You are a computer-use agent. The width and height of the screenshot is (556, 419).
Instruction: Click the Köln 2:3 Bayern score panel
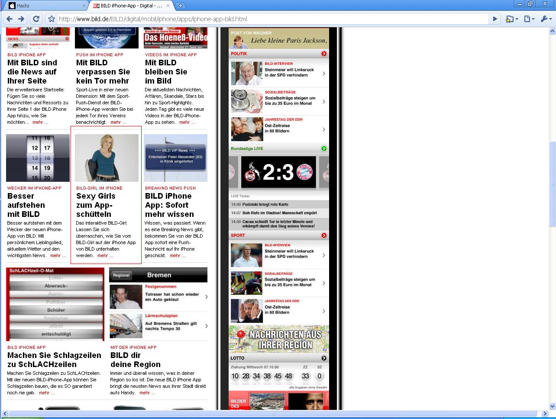point(278,172)
